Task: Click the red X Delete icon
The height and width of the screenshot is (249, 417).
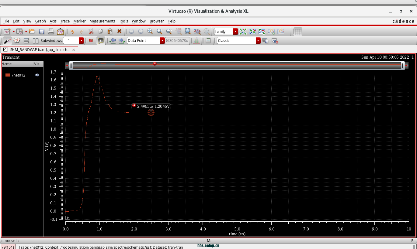Action: [119, 32]
